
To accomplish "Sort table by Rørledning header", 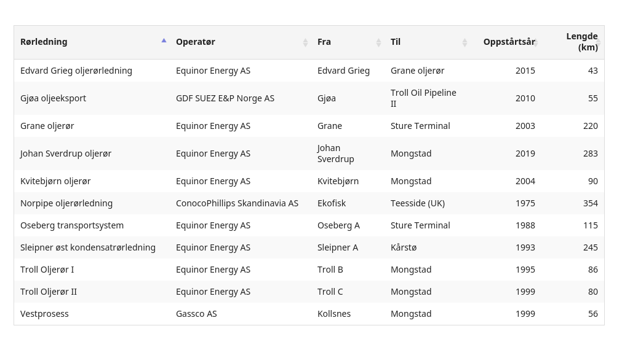I will click(44, 42).
